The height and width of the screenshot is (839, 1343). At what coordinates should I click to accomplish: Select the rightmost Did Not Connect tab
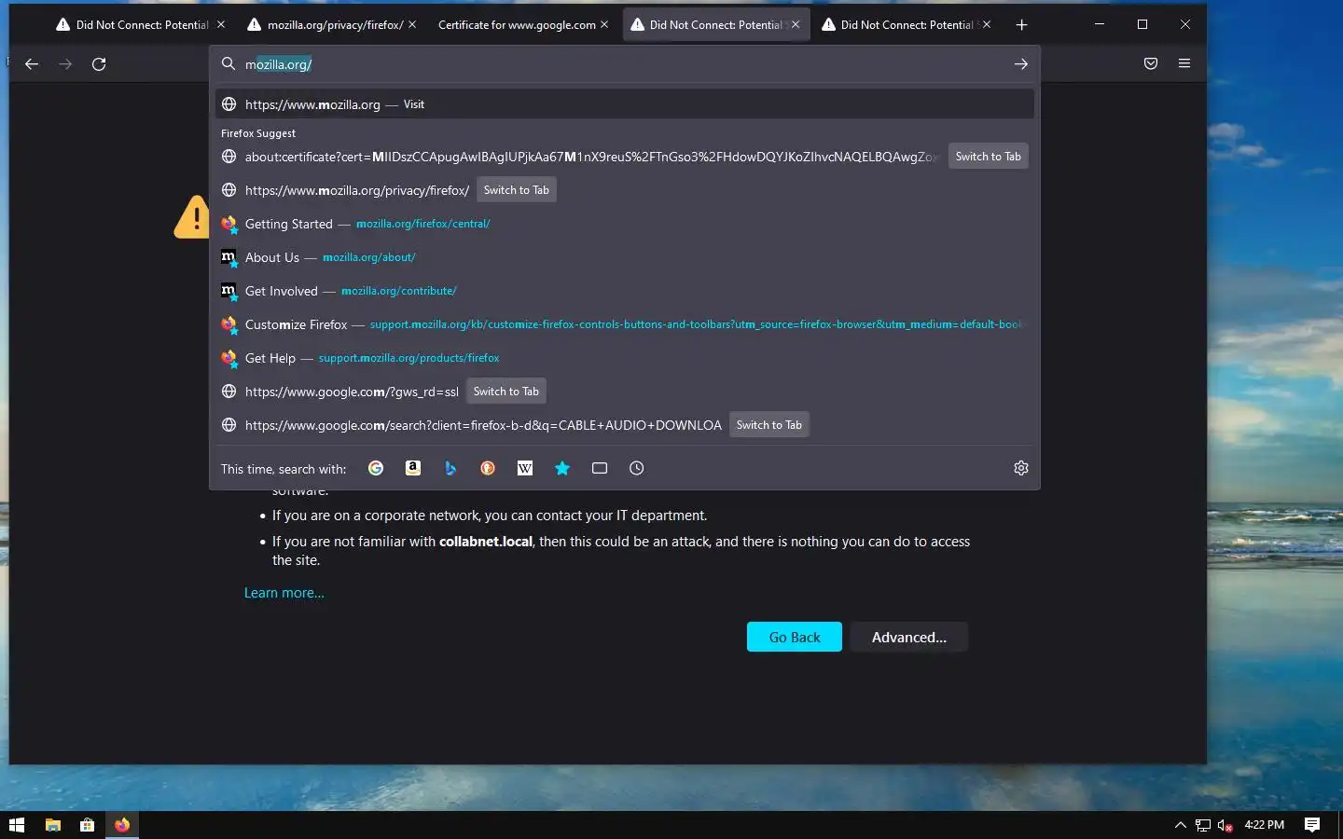pos(905,24)
